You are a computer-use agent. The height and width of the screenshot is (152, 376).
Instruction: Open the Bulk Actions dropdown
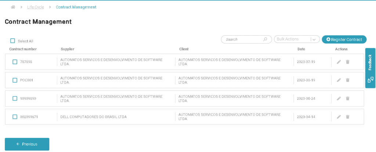point(296,40)
